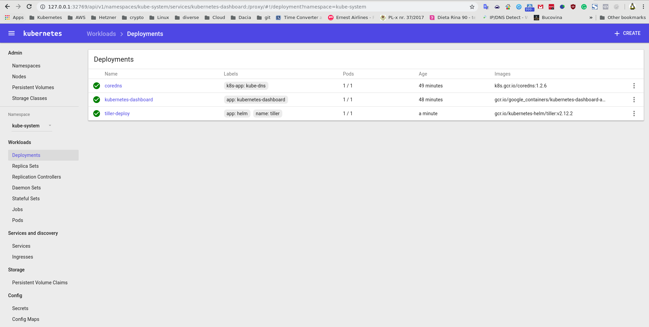This screenshot has width=649, height=327.
Task: Open Pods in sidebar
Action: pyautogui.click(x=18, y=220)
